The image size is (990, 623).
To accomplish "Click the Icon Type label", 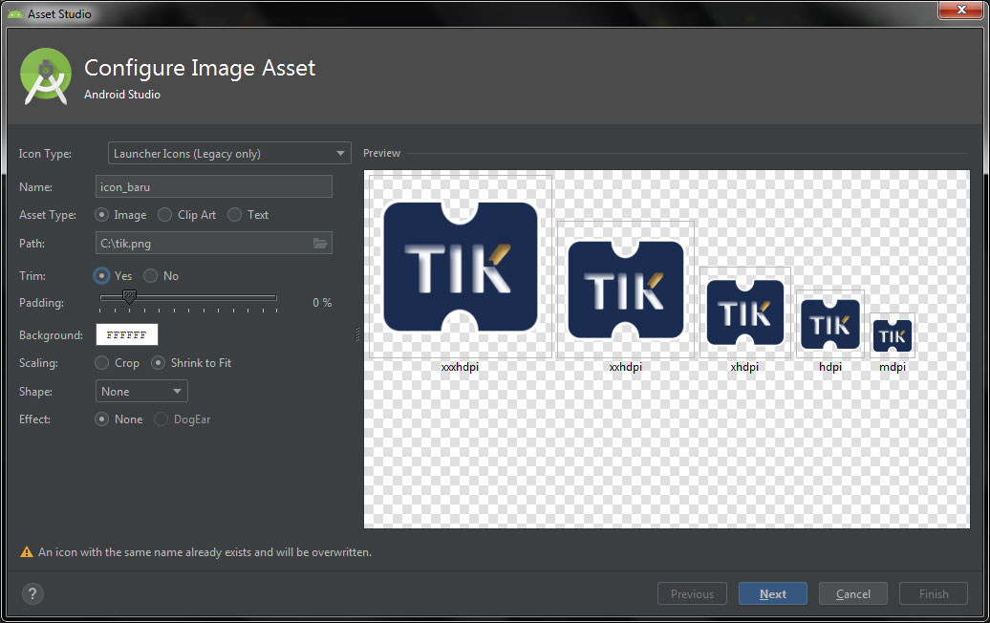I will [45, 154].
